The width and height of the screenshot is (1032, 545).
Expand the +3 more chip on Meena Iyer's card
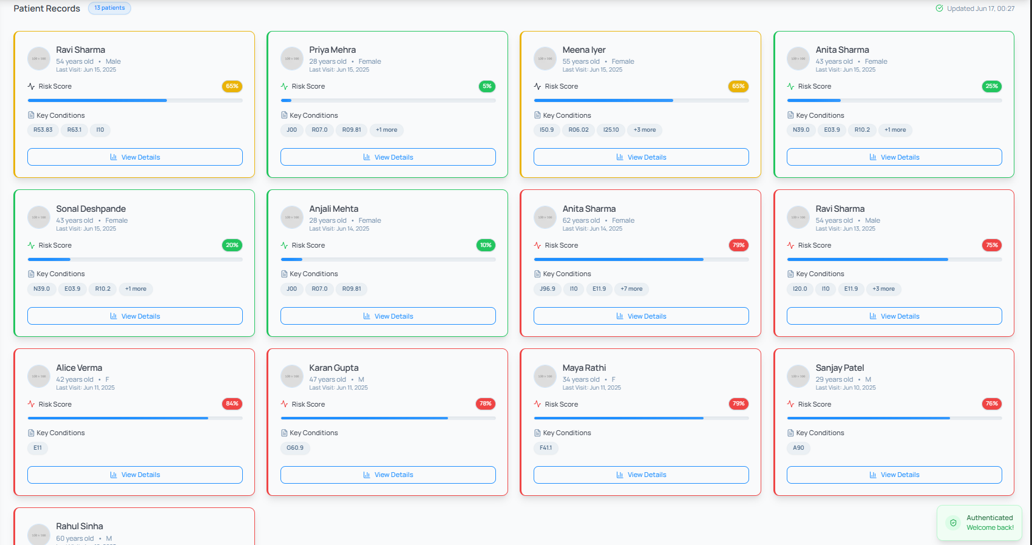pos(645,130)
